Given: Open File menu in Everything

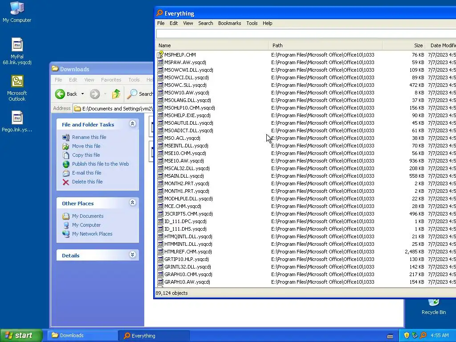Looking at the screenshot, I should [161, 23].
